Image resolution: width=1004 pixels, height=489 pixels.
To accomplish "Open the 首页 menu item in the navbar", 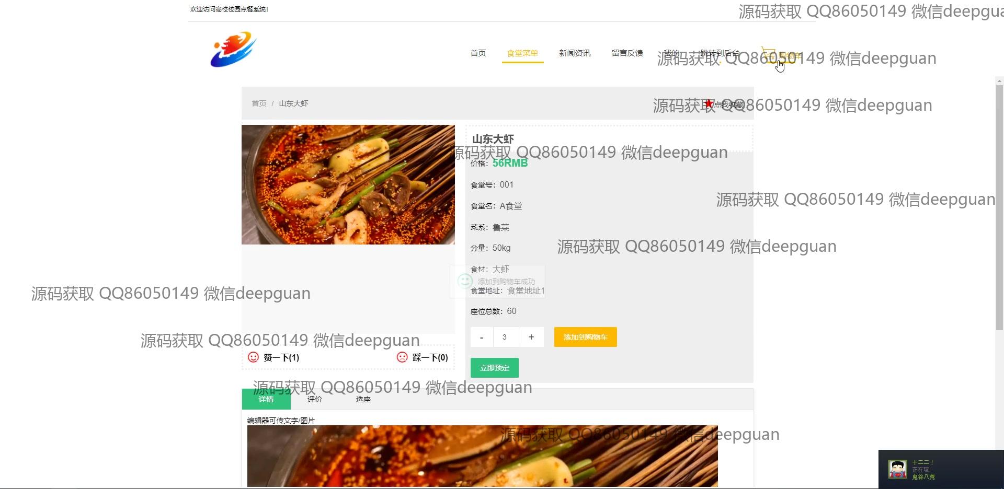I will [477, 53].
